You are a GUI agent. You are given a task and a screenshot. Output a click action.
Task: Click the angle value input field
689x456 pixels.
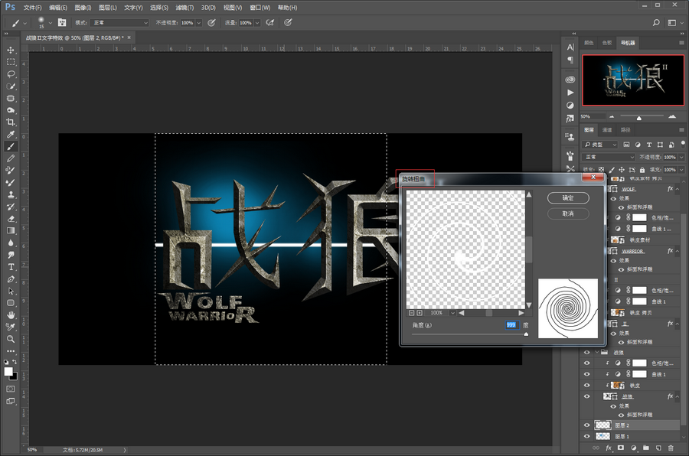(x=511, y=325)
